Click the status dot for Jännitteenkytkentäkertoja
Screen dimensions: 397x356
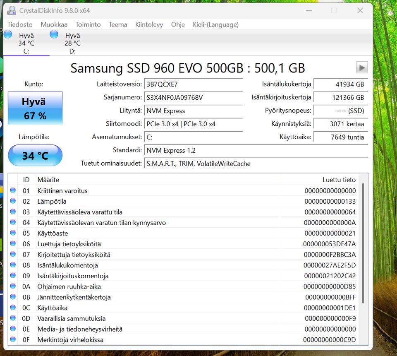pos(13,297)
